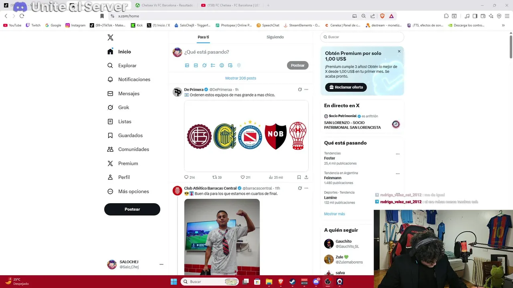View analytics of De Primera post (25 mil)

point(276,177)
